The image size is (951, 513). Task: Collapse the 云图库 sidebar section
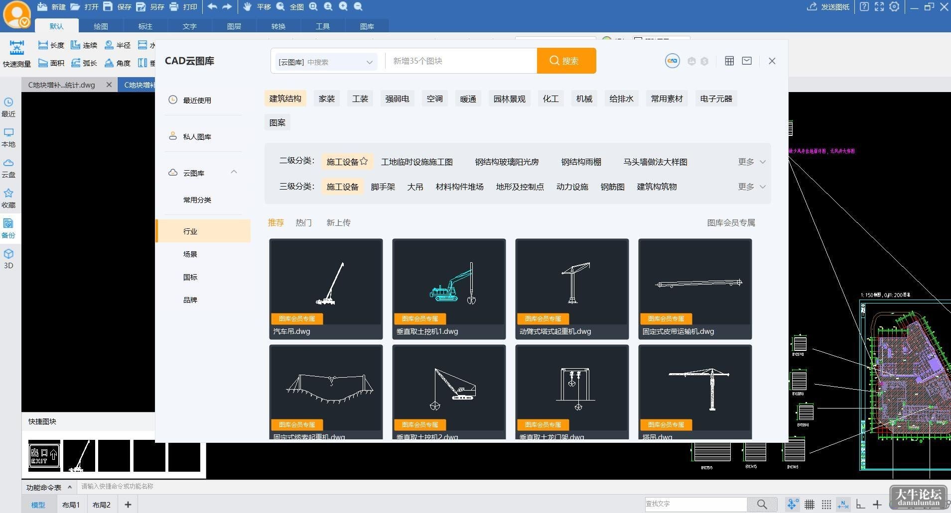[x=234, y=172]
